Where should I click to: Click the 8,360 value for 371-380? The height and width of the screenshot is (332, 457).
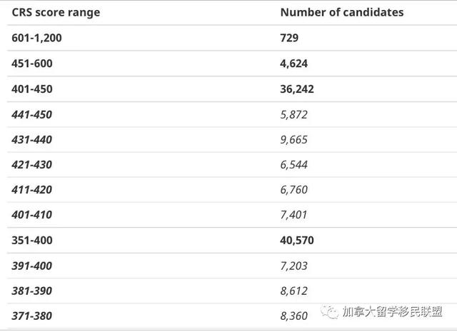coord(293,316)
